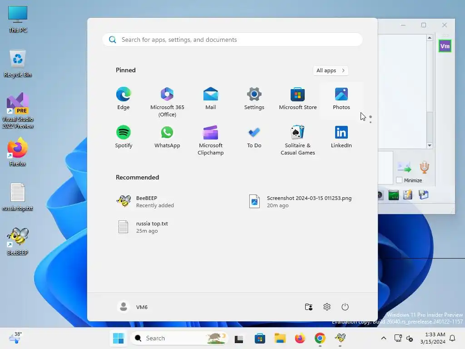Open the Mail app
This screenshot has width=465, height=349.
point(211,99)
